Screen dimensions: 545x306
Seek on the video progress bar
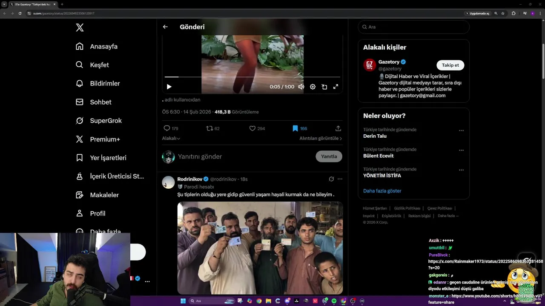coord(252,77)
